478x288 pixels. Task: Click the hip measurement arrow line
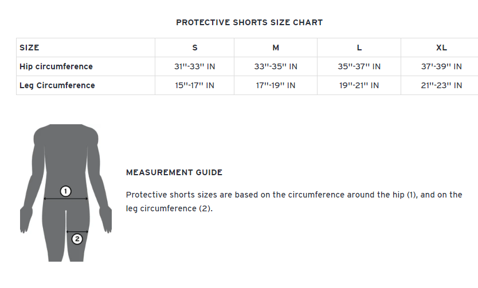point(66,199)
